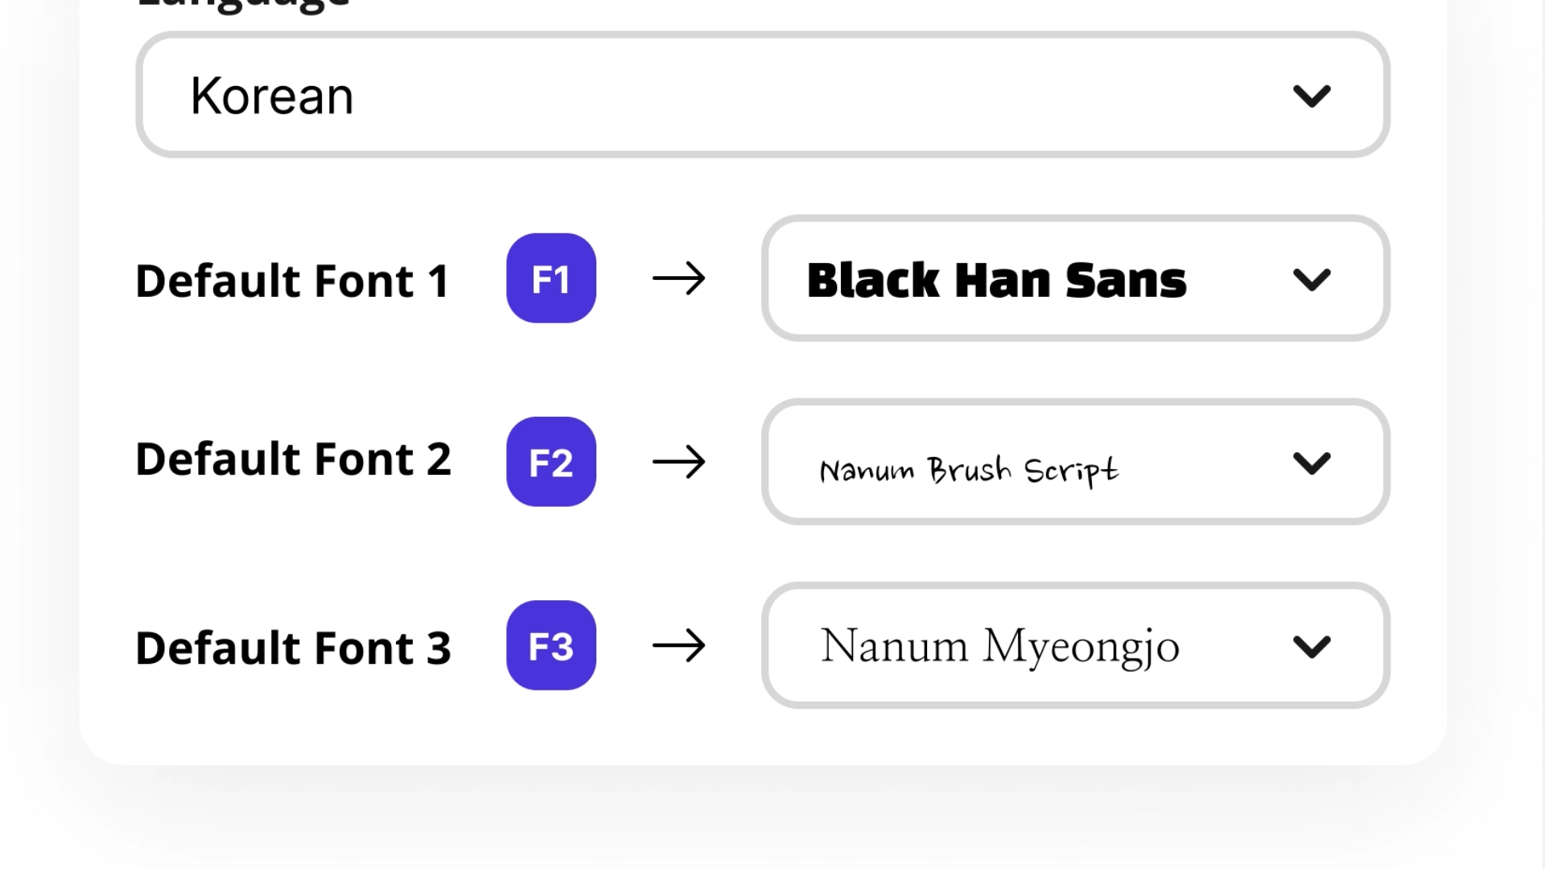Click the Default Font 3 label

(x=293, y=648)
